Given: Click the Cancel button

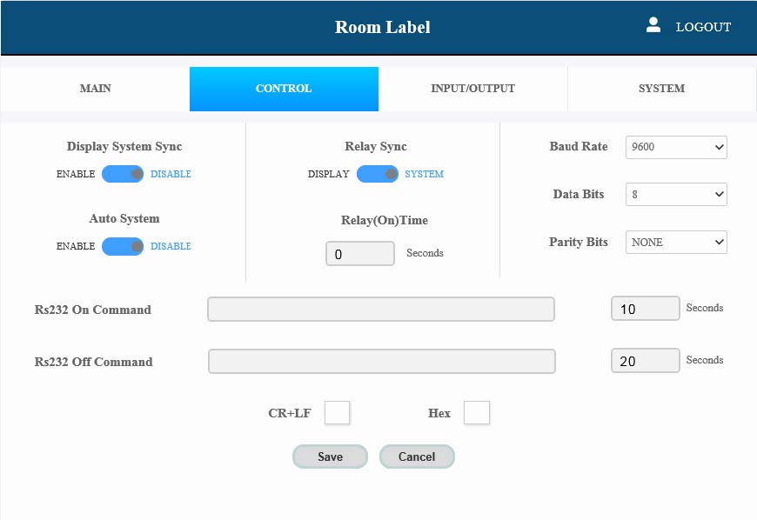Looking at the screenshot, I should click(x=417, y=457).
